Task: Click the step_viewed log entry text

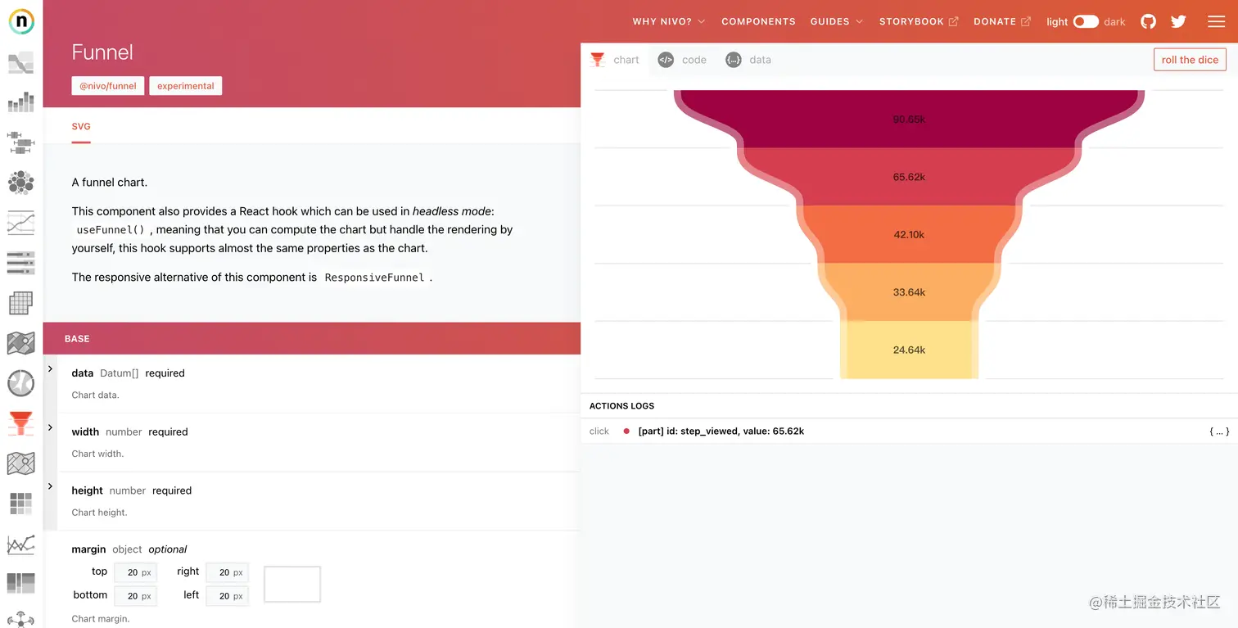Action: point(721,431)
